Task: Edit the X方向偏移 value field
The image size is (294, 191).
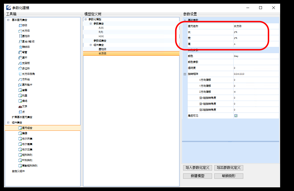Action: point(256,80)
